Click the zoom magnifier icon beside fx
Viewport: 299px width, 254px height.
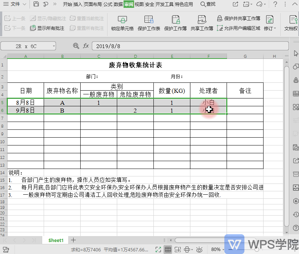[76, 46]
